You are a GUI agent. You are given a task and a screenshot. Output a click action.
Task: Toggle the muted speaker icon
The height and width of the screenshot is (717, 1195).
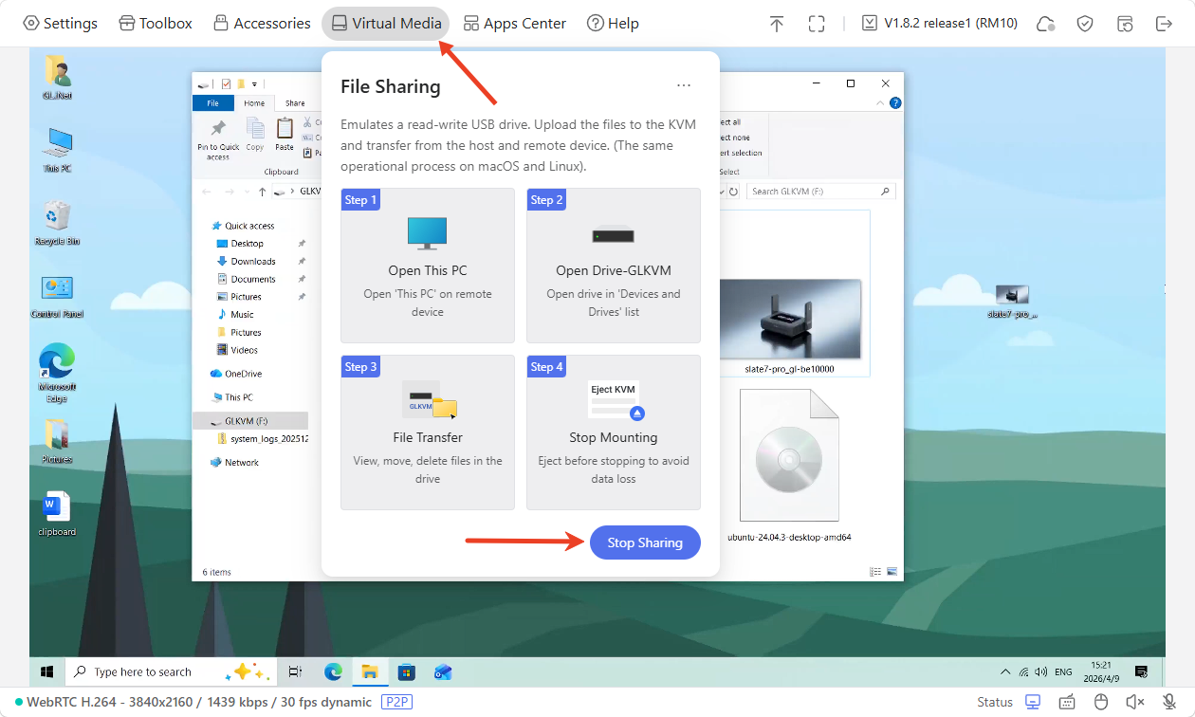coord(1135,702)
